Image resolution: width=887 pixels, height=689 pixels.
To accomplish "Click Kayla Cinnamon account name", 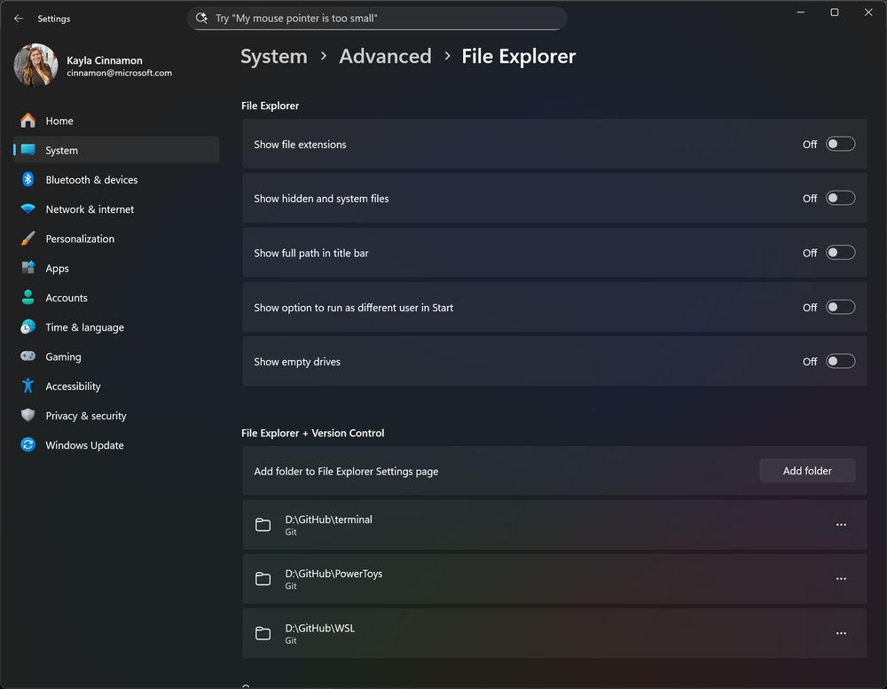I will pos(105,60).
